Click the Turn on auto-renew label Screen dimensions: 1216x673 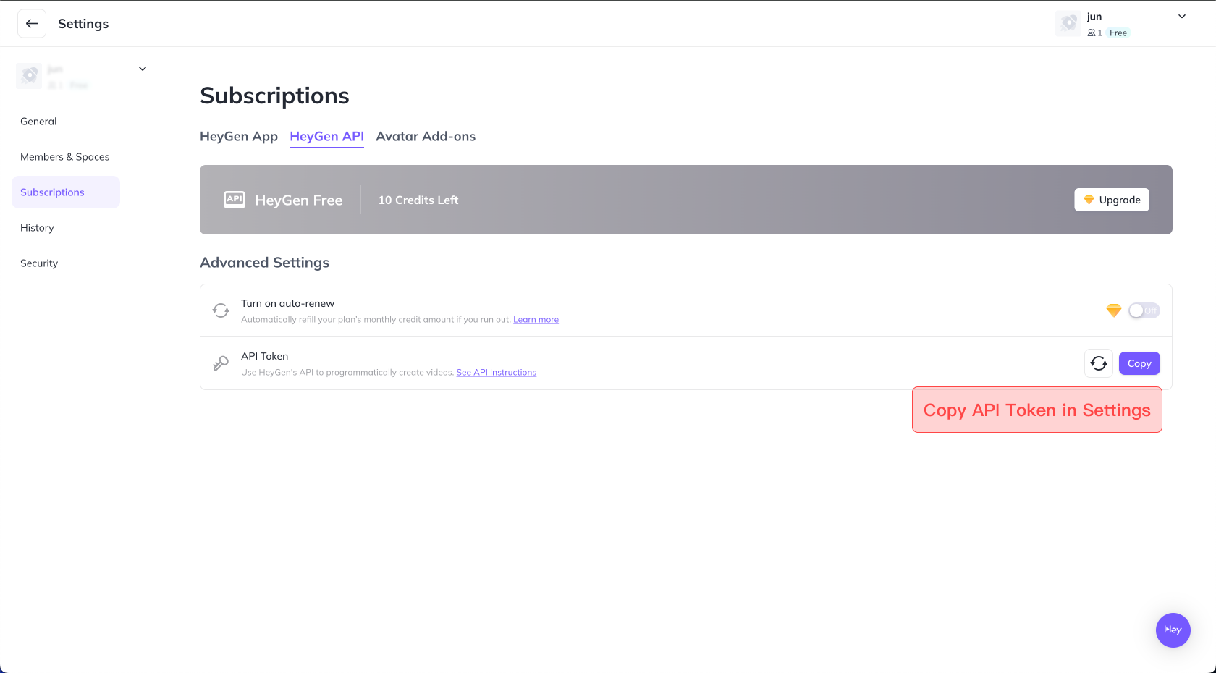[287, 304]
